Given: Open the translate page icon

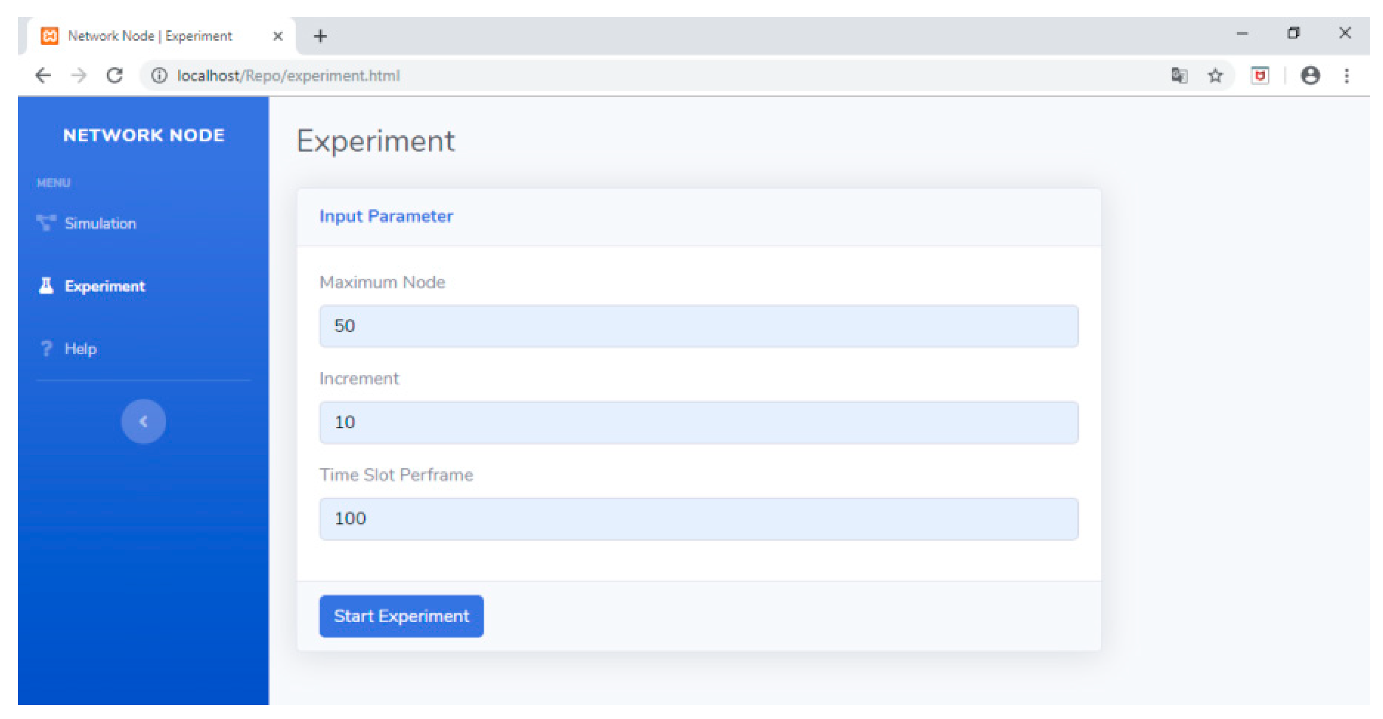Looking at the screenshot, I should [1179, 76].
